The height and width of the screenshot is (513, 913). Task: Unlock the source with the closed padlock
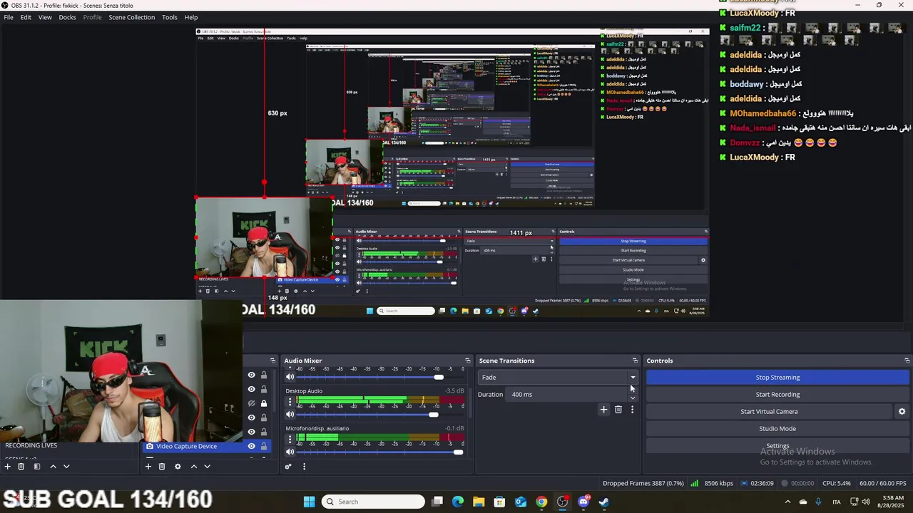(x=263, y=403)
